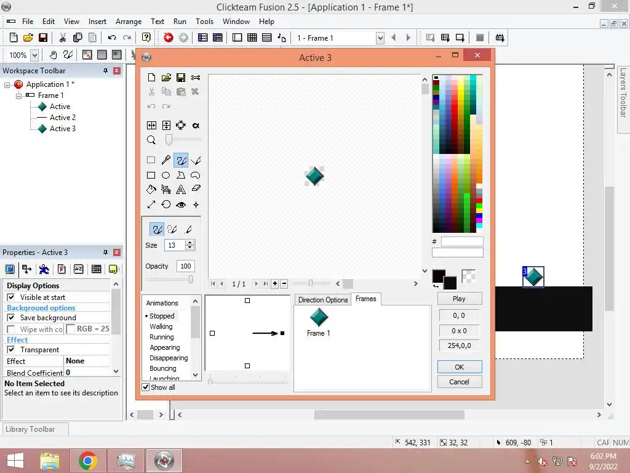Select the normal brush mode button
The image size is (630, 473).
(157, 229)
